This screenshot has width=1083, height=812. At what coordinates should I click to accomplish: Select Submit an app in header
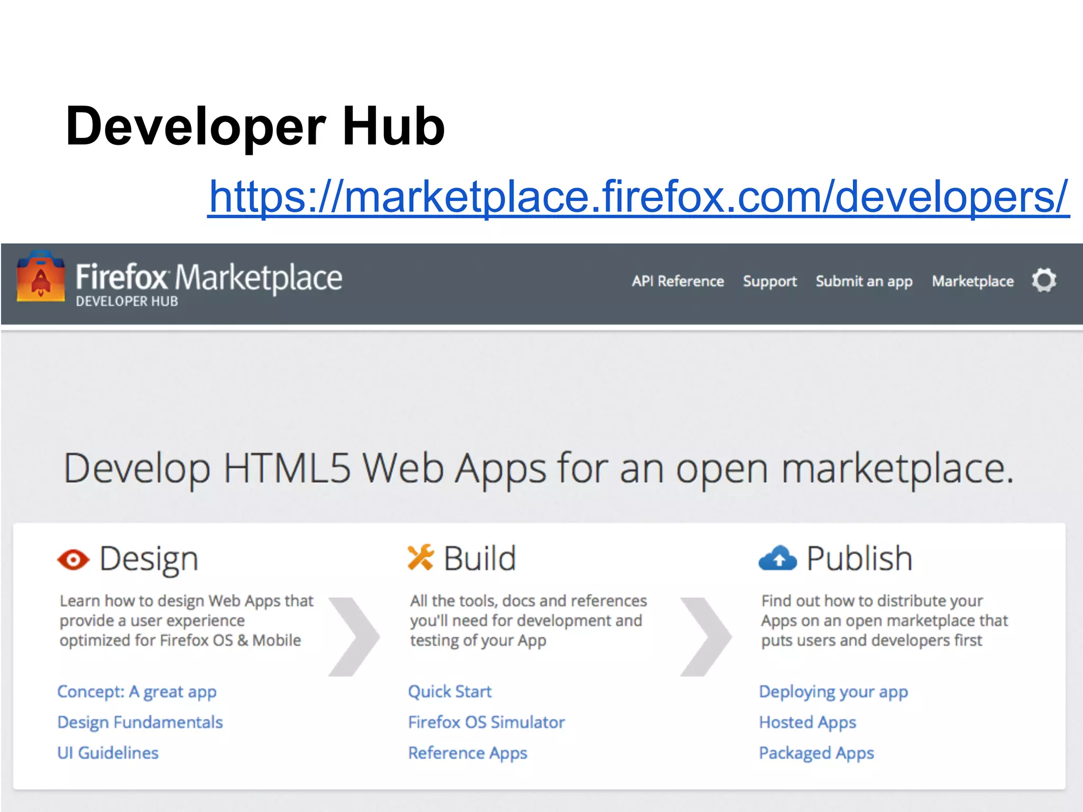click(x=864, y=282)
